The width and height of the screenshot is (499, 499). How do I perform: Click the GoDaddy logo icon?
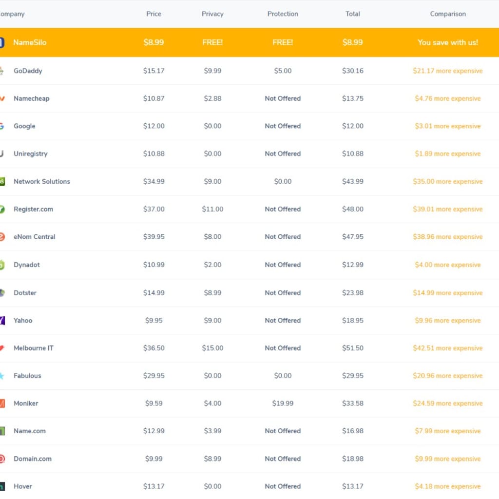coord(1,71)
